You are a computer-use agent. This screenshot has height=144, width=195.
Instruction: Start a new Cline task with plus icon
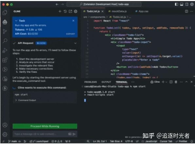tap(60, 11)
